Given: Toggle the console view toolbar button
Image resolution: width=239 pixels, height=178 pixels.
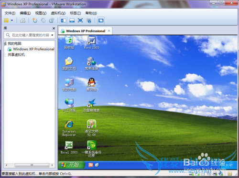Looking at the screenshot, I should point(101,21).
